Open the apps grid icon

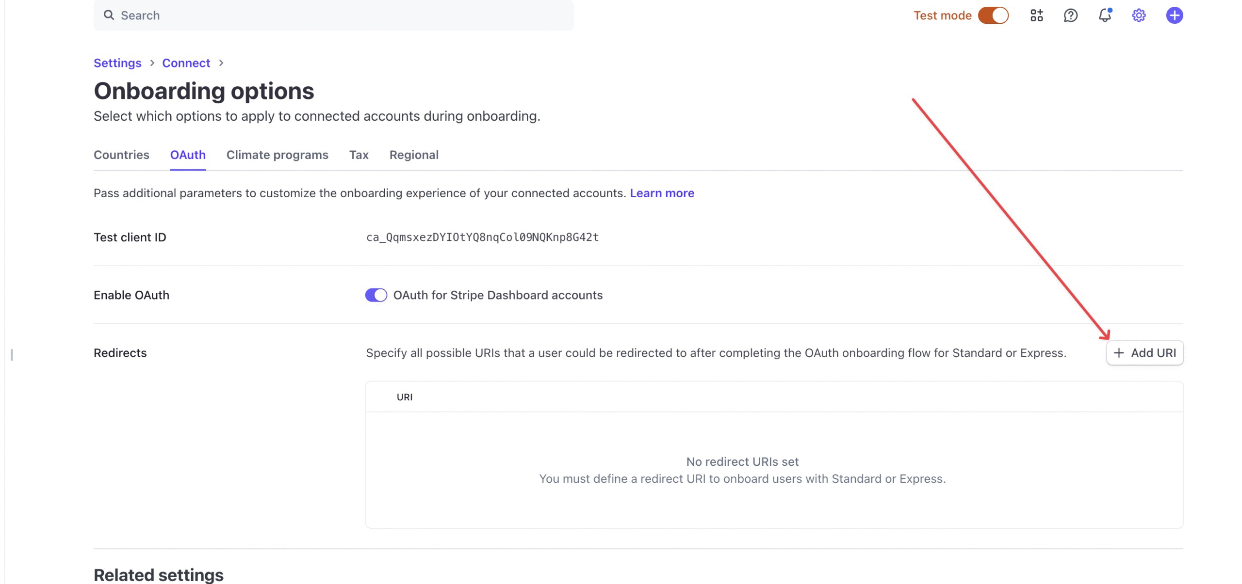[x=1036, y=16]
